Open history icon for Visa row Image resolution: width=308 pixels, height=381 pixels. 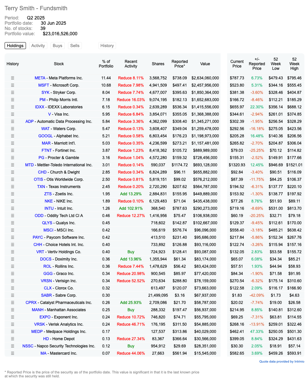coord(12,114)
